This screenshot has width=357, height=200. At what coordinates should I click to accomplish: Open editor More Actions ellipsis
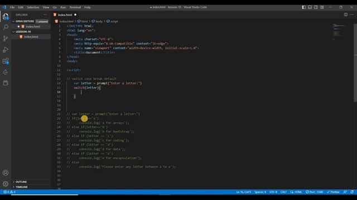click(x=352, y=15)
